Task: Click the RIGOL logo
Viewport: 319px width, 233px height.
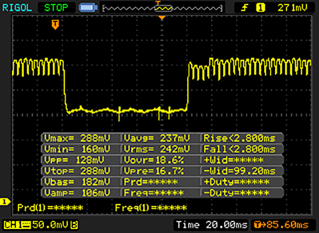Action: [x=16, y=7]
